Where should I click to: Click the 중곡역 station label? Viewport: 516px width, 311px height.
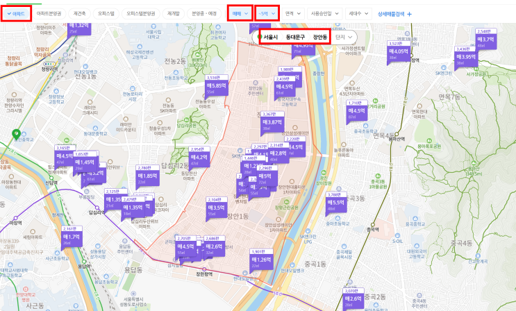[x=373, y=230]
